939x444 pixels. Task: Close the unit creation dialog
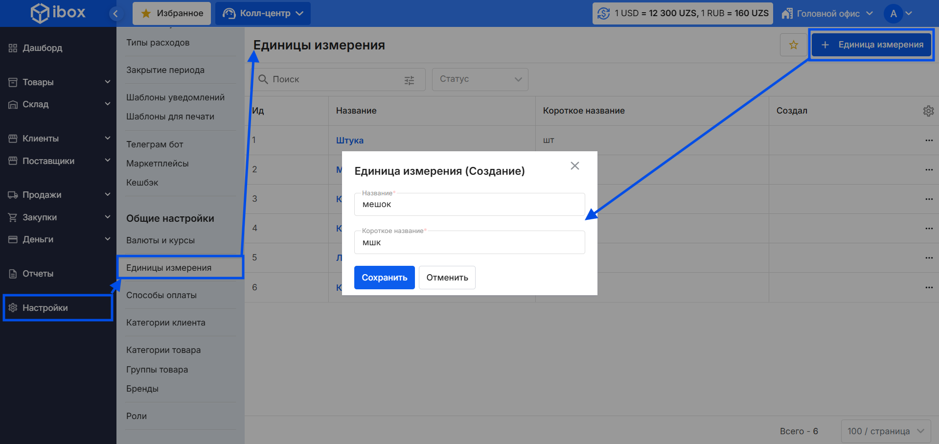pos(574,166)
